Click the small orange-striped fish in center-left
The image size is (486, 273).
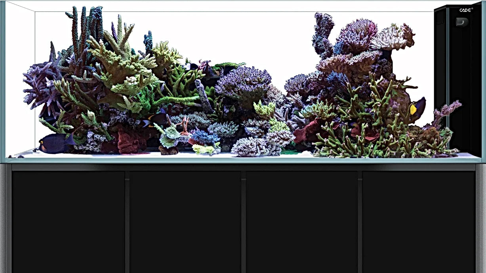156,119
